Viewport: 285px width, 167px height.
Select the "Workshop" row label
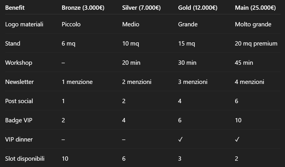[x=19, y=63]
